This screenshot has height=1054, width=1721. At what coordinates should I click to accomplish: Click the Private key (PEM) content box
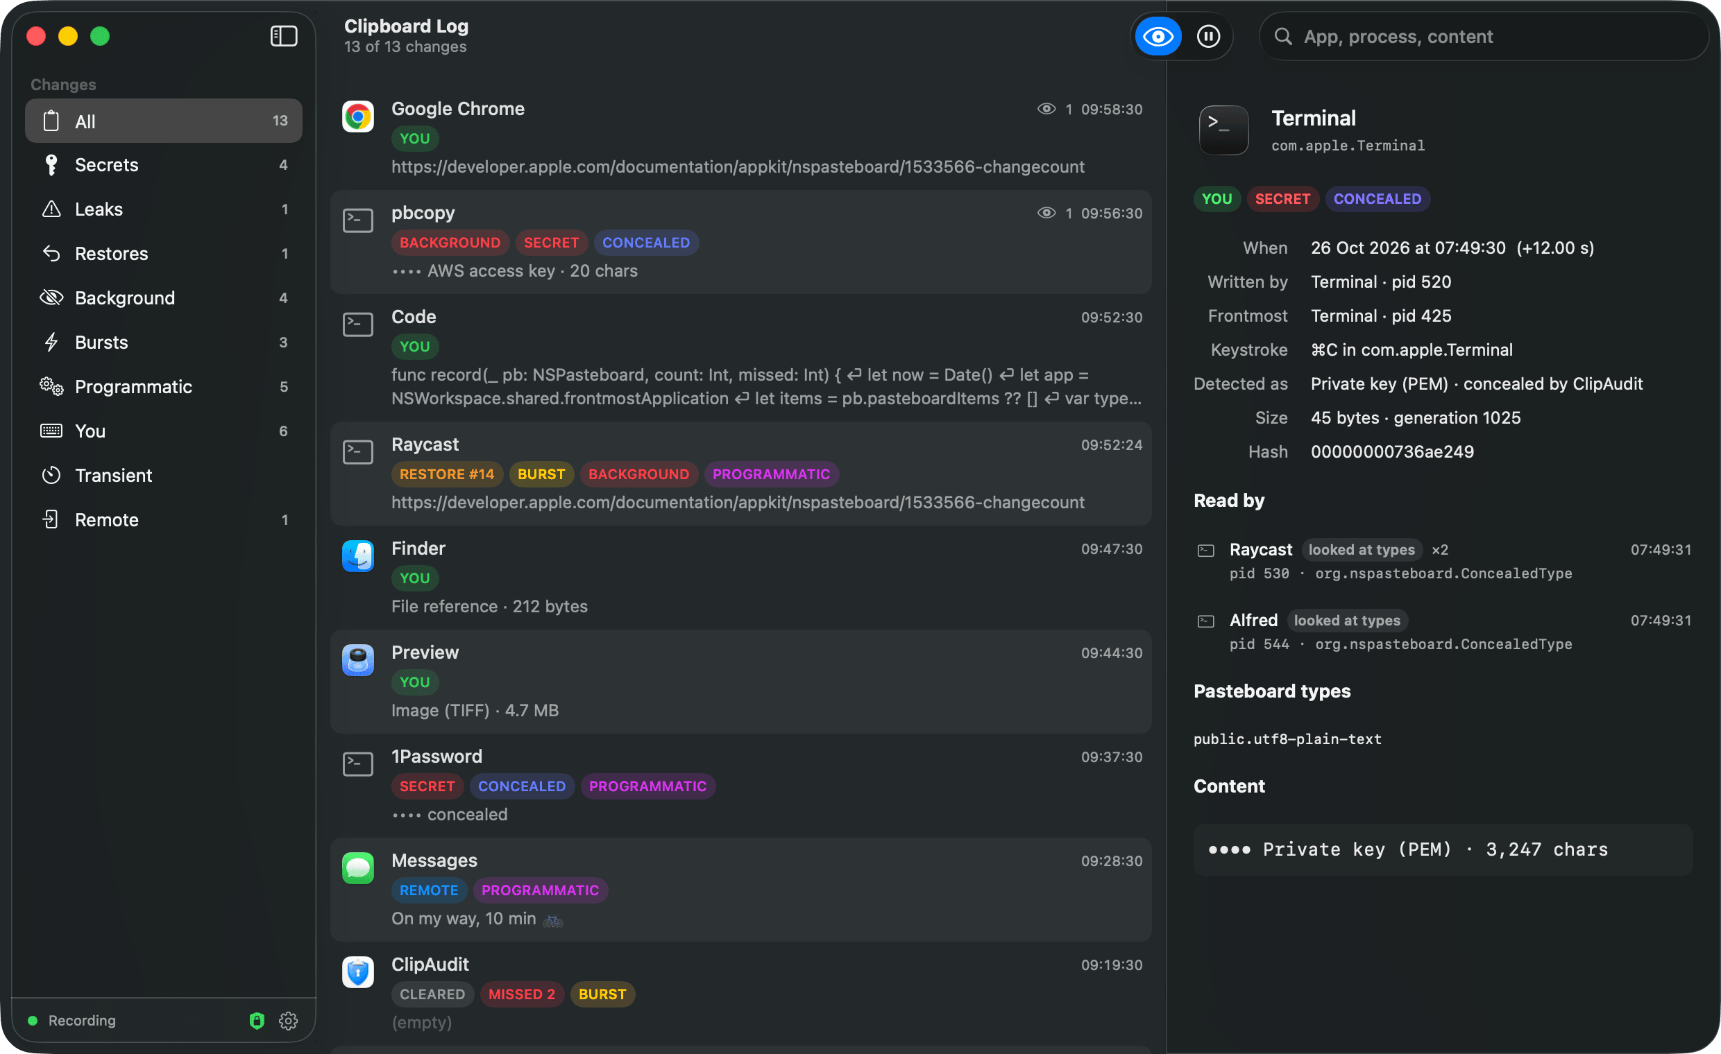pos(1443,849)
